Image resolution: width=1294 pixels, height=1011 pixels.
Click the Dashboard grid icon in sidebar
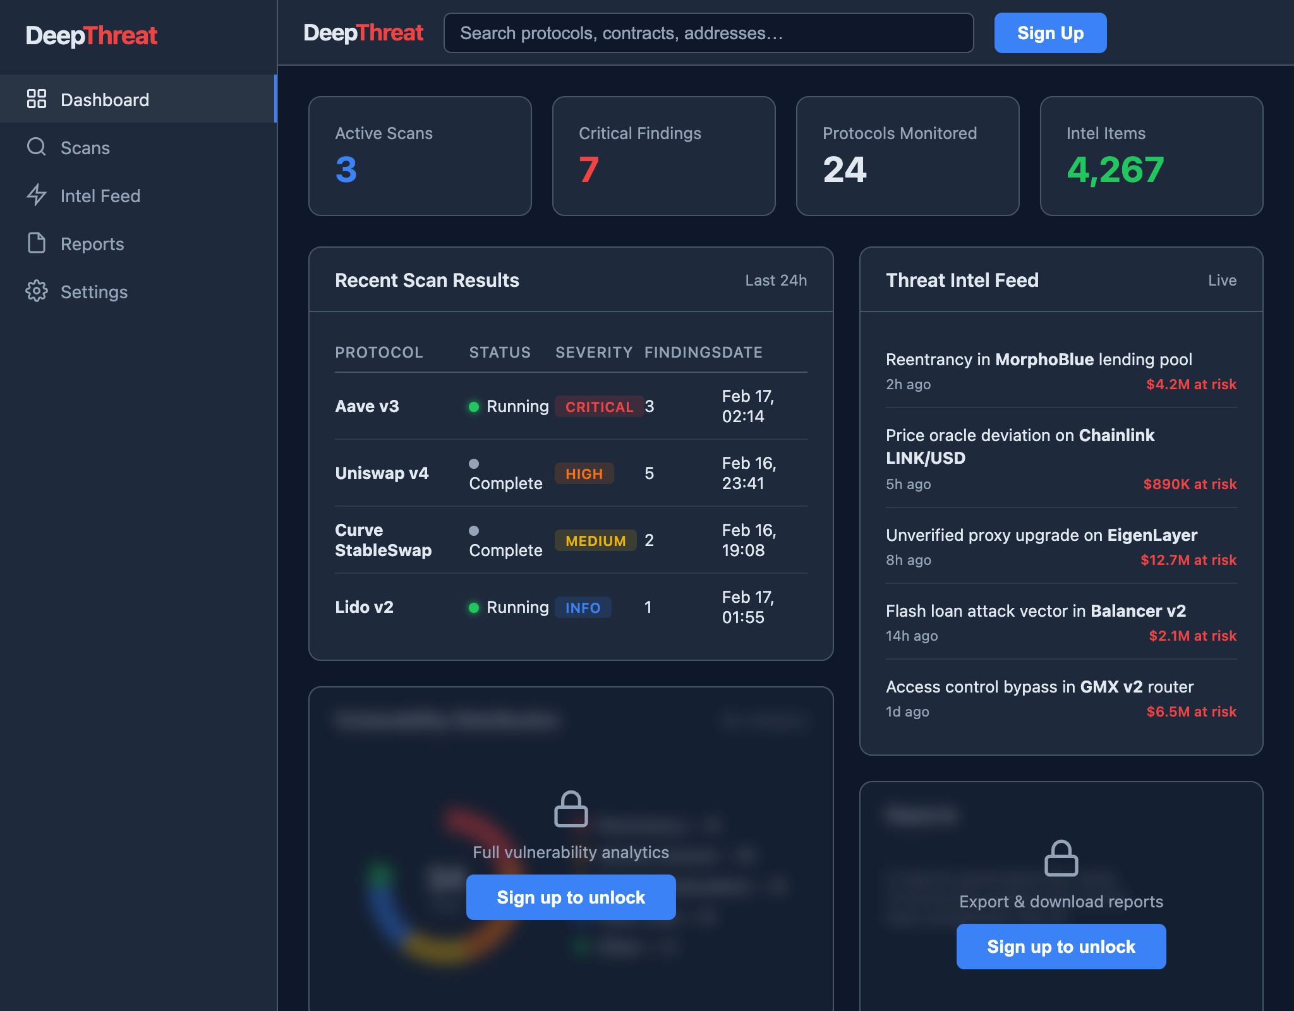click(x=37, y=99)
